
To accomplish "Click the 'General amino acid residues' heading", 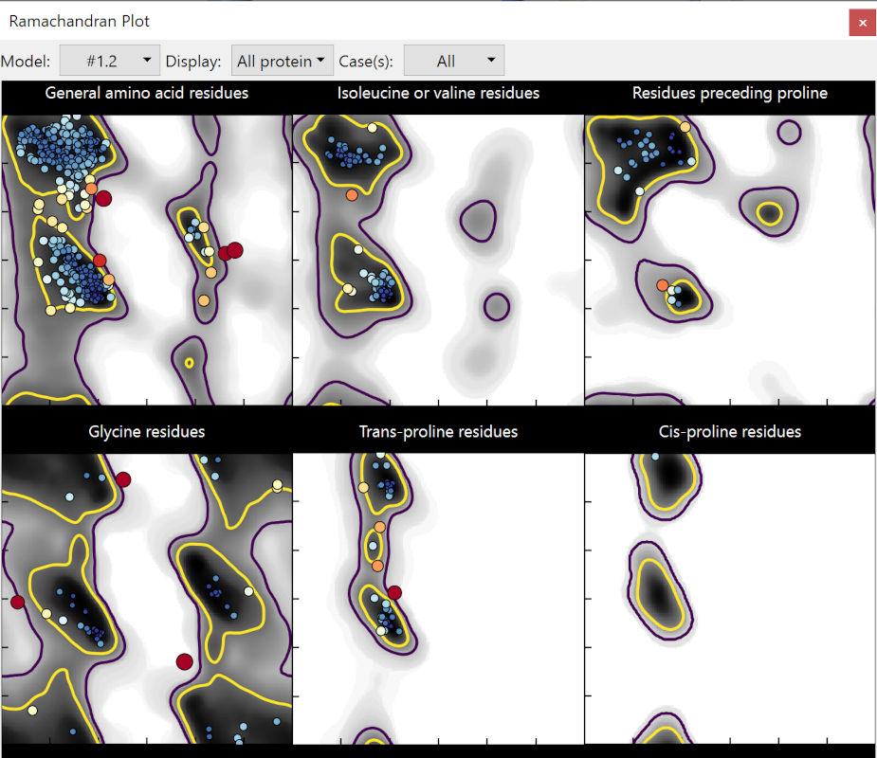I will point(147,93).
